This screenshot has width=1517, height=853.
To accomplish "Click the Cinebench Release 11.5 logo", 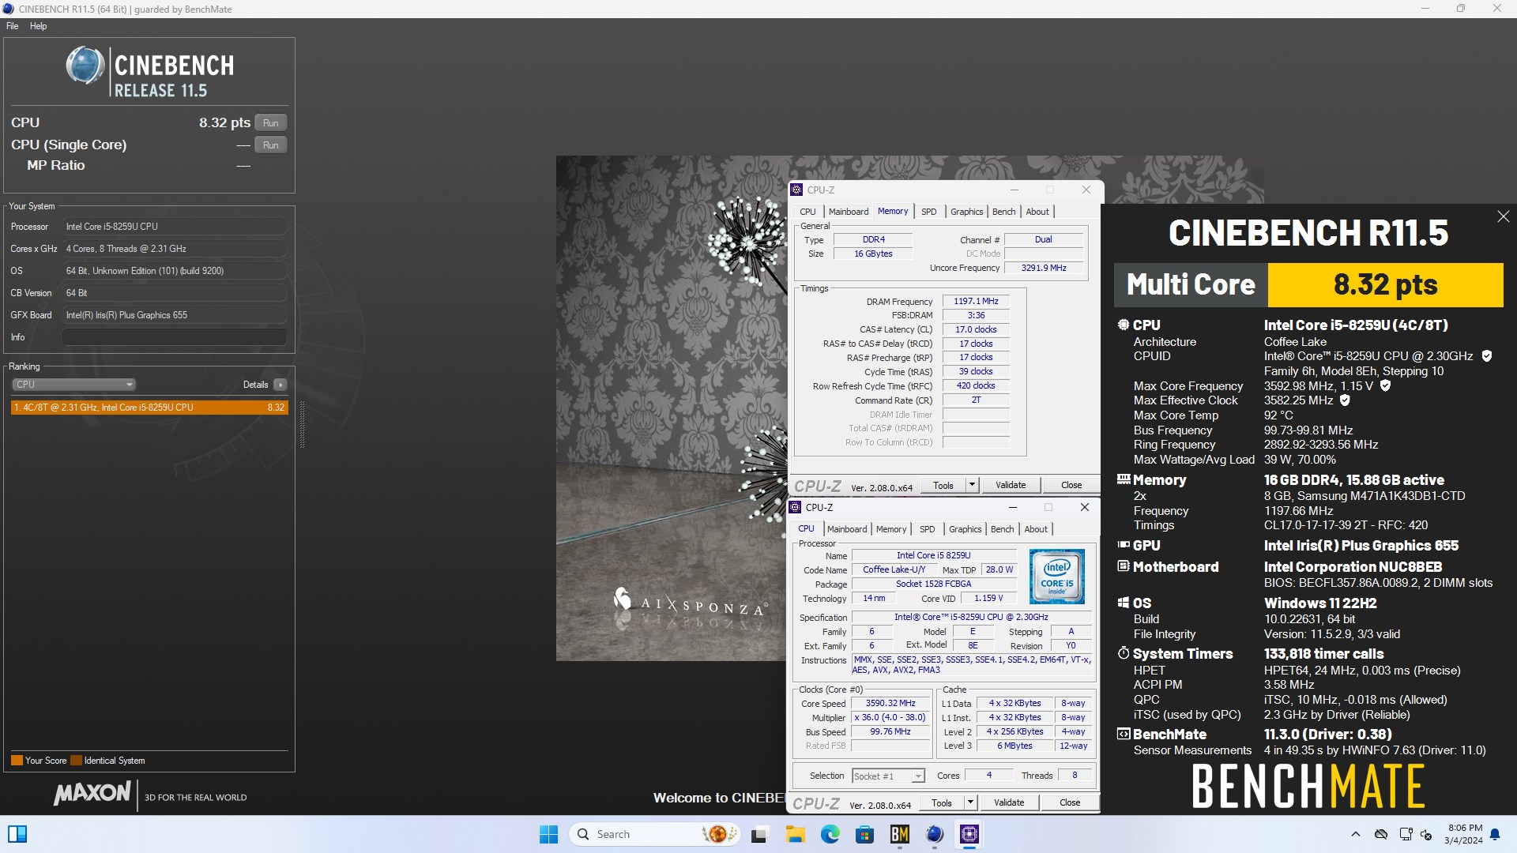I will (x=150, y=71).
